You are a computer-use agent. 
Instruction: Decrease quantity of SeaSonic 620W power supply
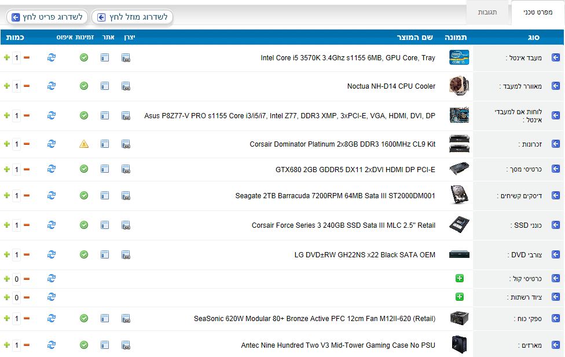tap(27, 318)
